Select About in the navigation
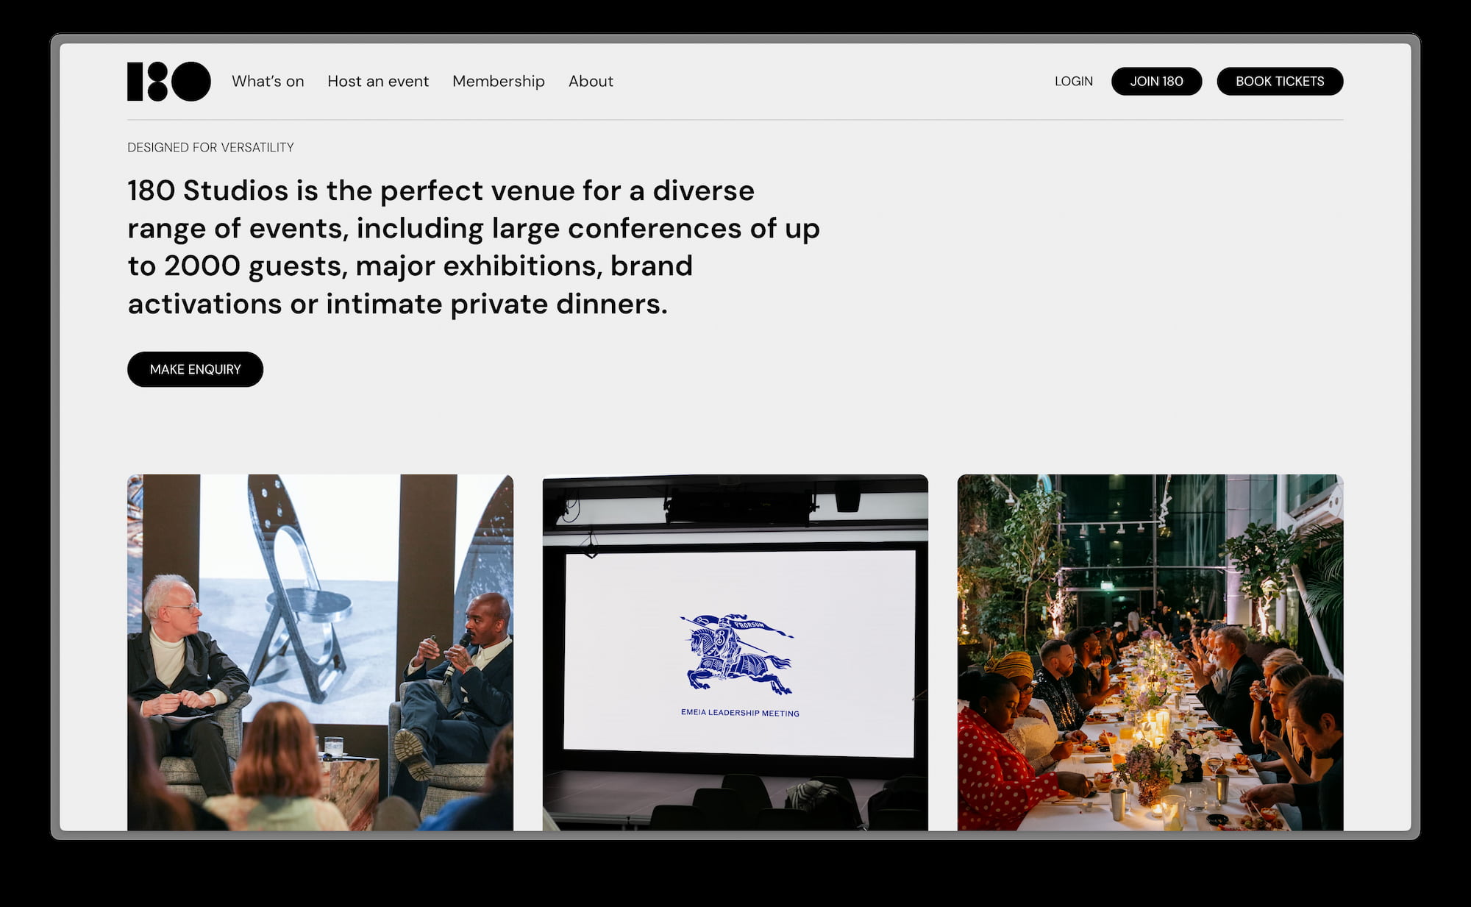The image size is (1471, 907). click(591, 81)
